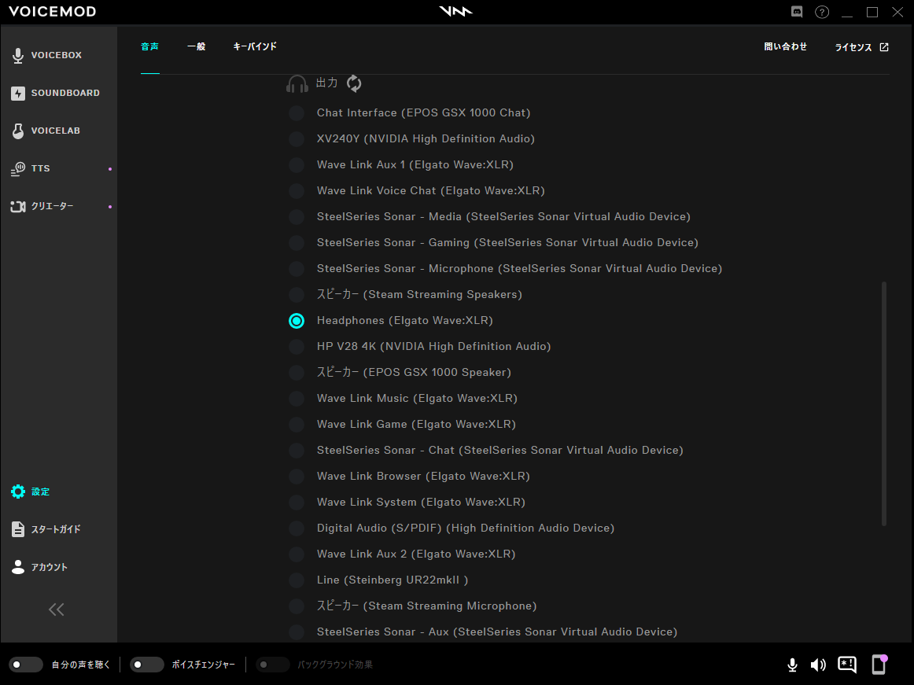The width and height of the screenshot is (914, 685).
Task: Select SteelSeries Sonar - Chat output
Action: point(297,450)
